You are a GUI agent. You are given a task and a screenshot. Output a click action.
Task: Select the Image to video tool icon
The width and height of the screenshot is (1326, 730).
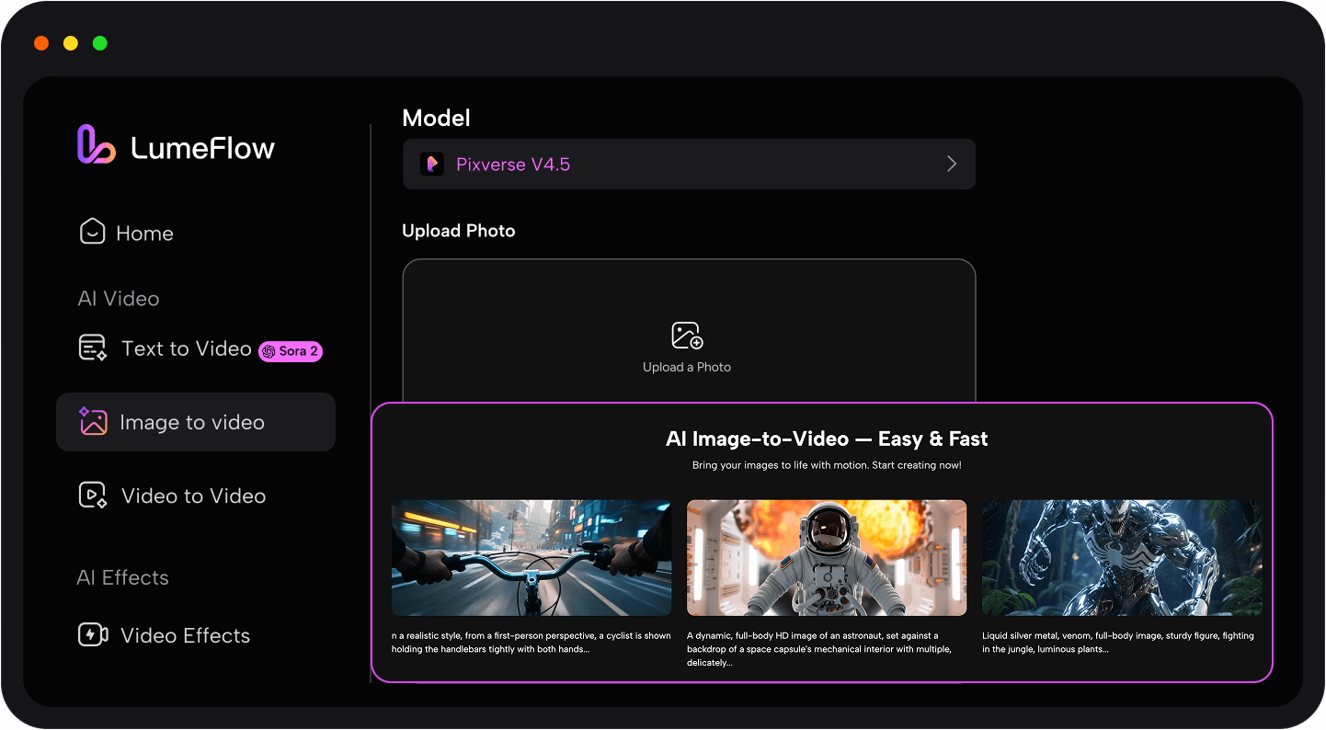click(x=93, y=421)
